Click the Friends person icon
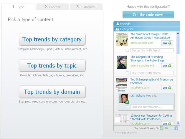The height and width of the screenshot is (139, 185). [x=118, y=24]
